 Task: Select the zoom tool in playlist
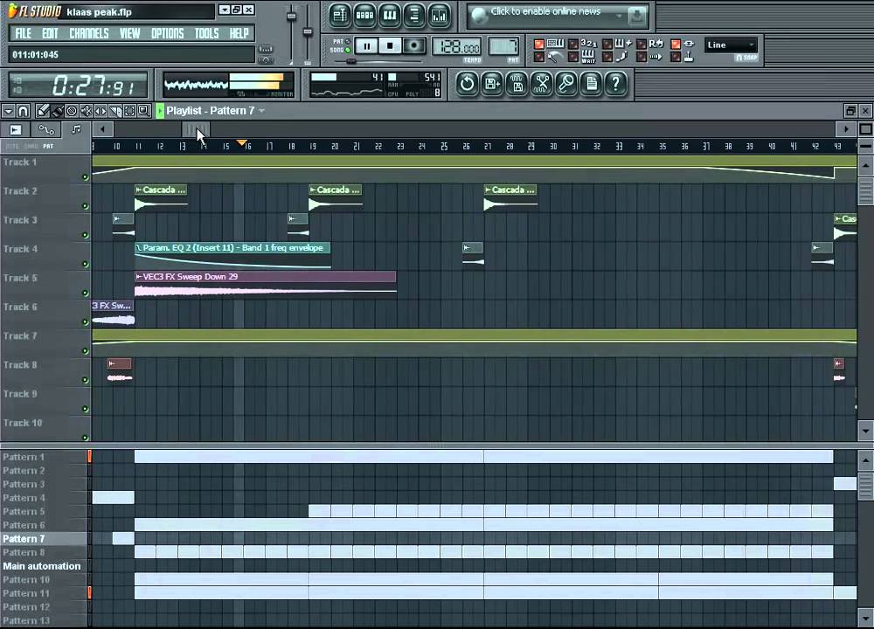coord(144,111)
